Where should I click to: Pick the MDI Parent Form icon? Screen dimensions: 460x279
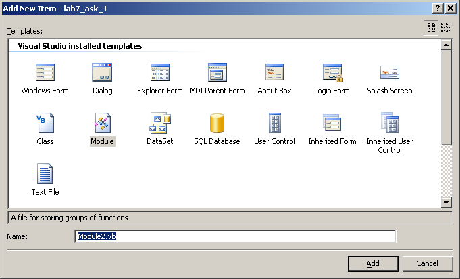(x=218, y=72)
